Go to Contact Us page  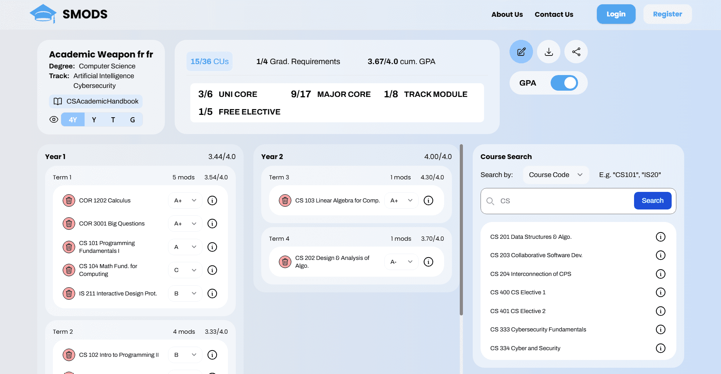[554, 14]
